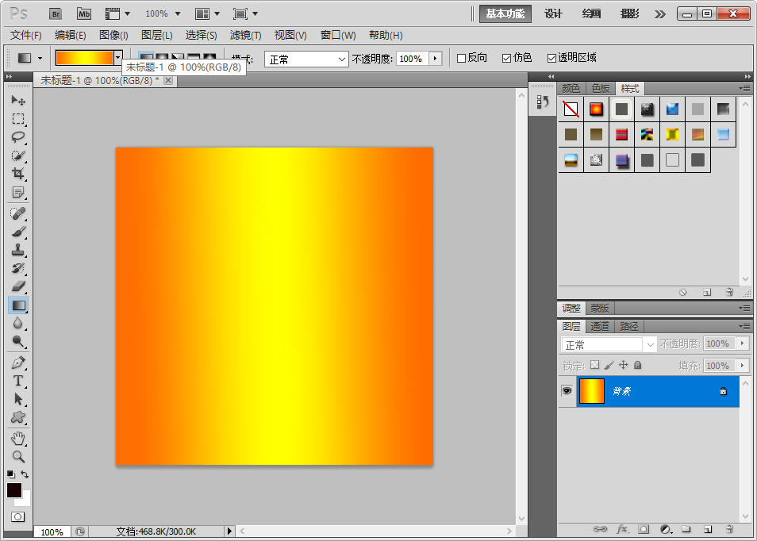The image size is (757, 541).
Task: Show more workspaces with double arrow
Action: pos(659,14)
